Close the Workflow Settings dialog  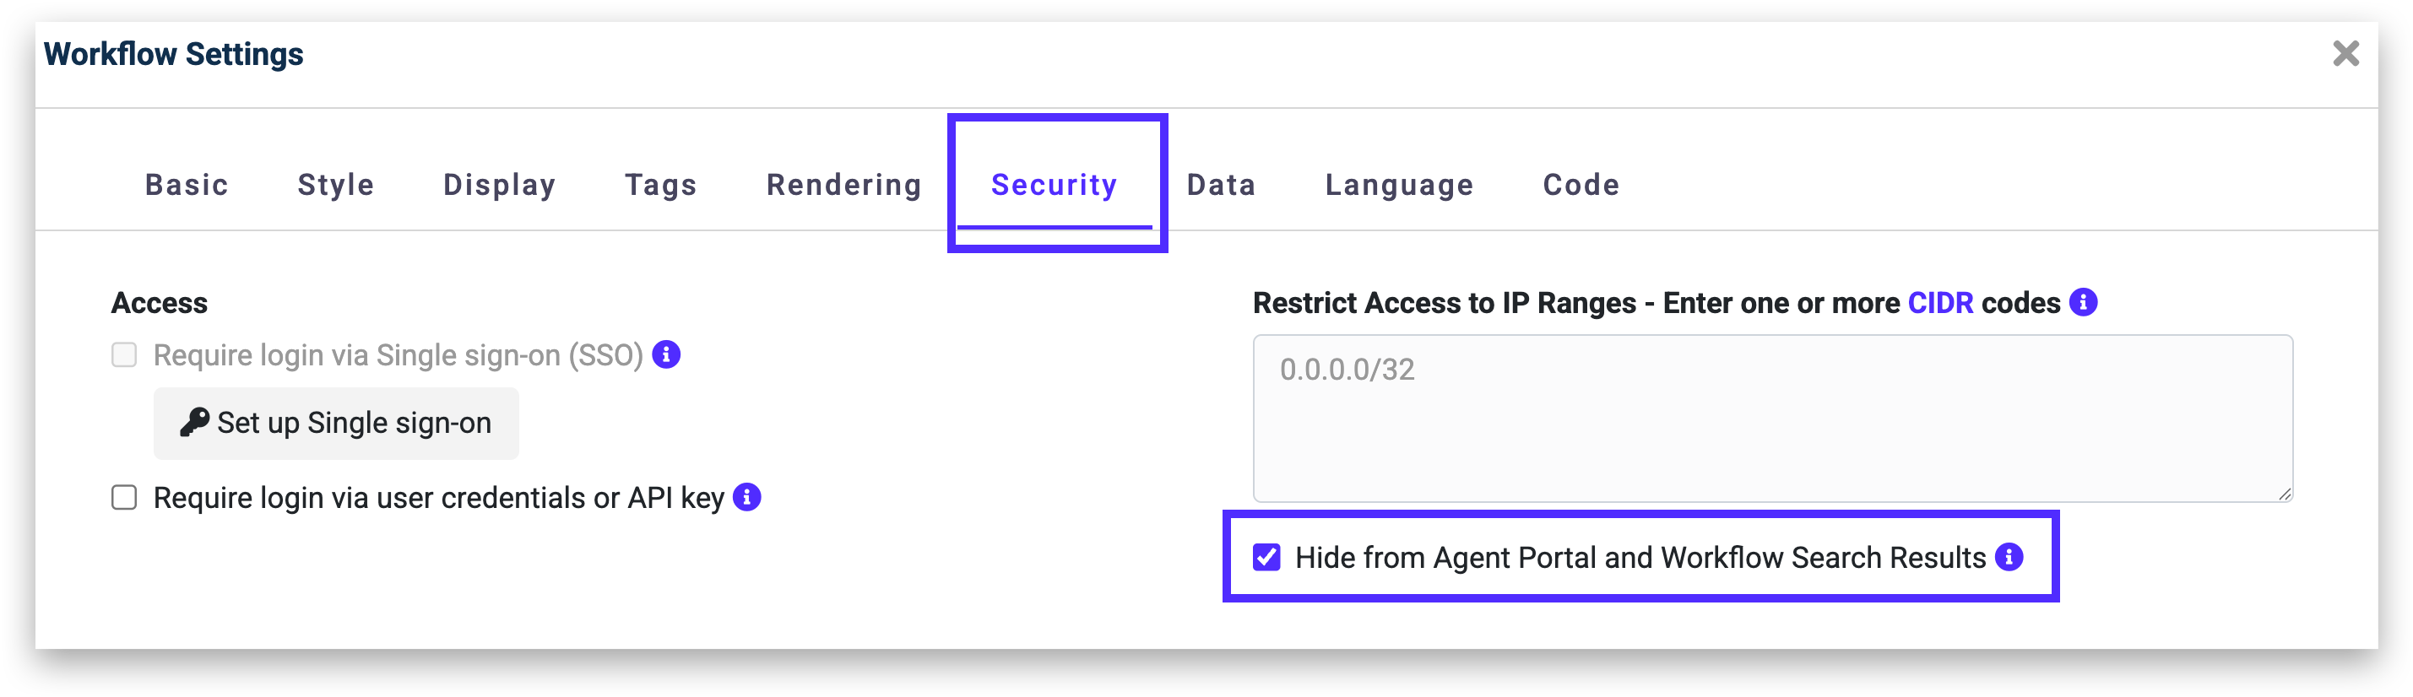tap(2345, 54)
